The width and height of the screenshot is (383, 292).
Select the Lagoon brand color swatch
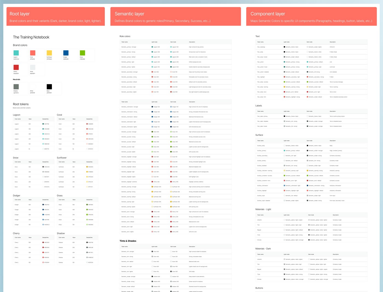(16, 53)
